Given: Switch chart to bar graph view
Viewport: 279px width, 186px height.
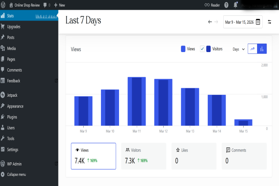Looking at the screenshot, I should [262, 49].
